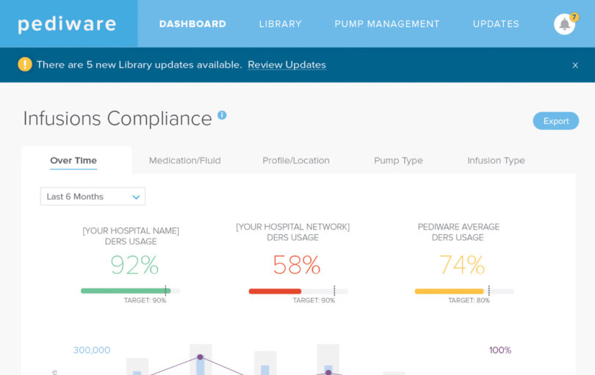The image size is (595, 375).
Task: Open Pump Management
Action: [x=386, y=24]
